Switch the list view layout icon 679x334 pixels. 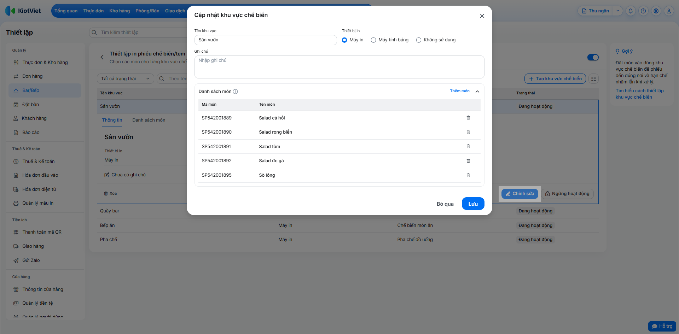click(594, 79)
